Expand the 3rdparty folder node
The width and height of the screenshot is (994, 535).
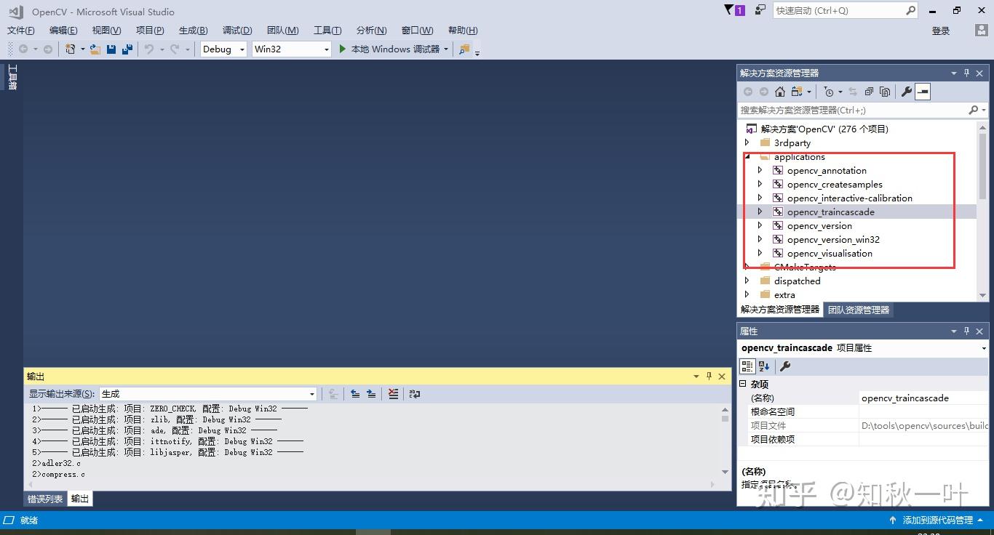pyautogui.click(x=747, y=142)
